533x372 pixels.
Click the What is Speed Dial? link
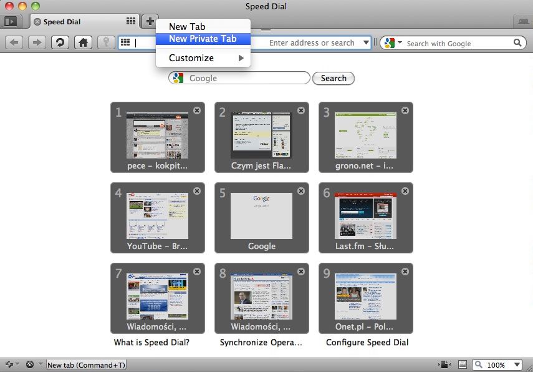tap(151, 343)
